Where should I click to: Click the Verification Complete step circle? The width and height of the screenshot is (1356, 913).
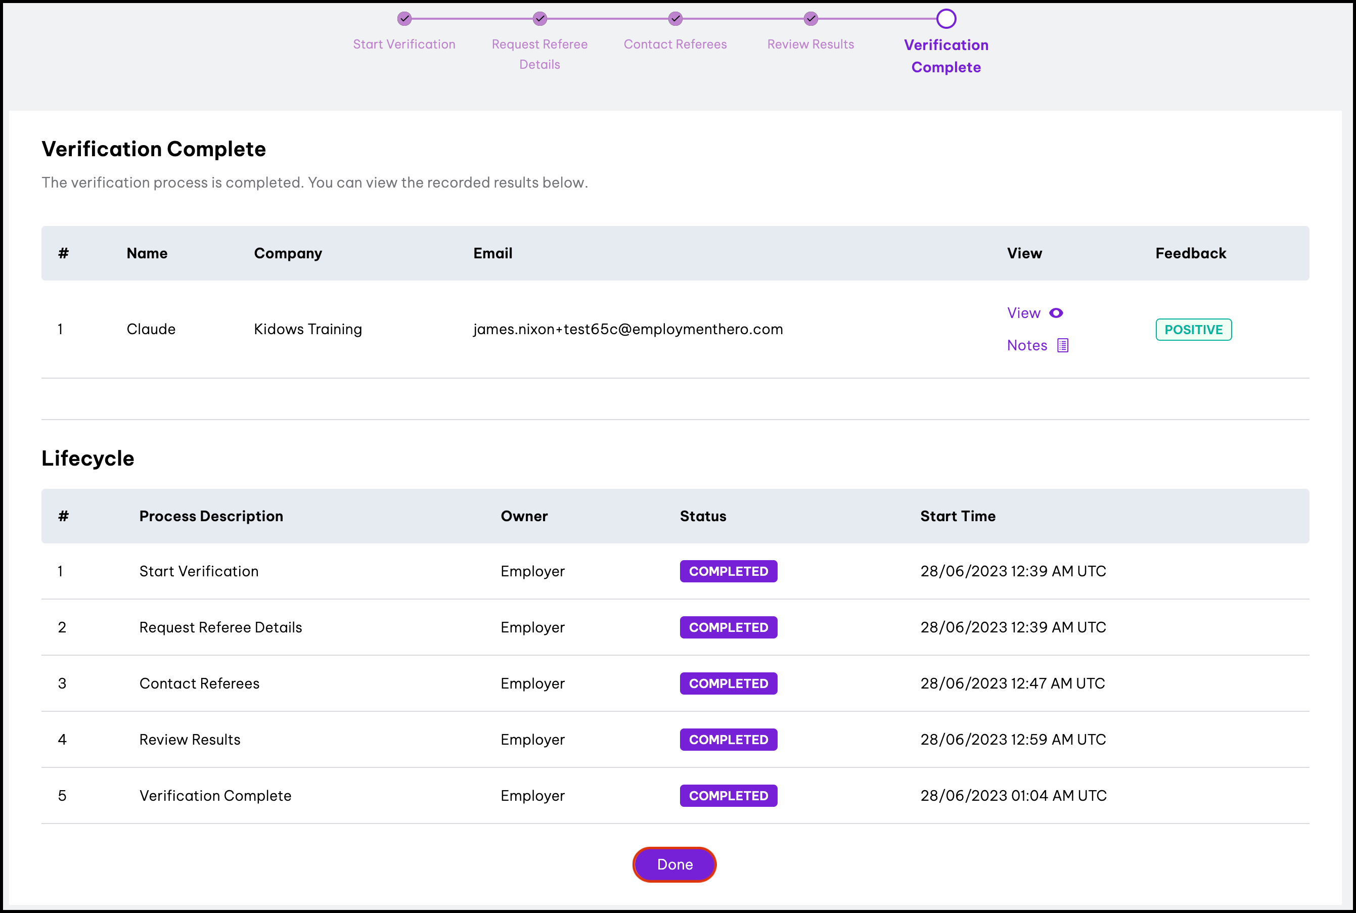point(946,19)
